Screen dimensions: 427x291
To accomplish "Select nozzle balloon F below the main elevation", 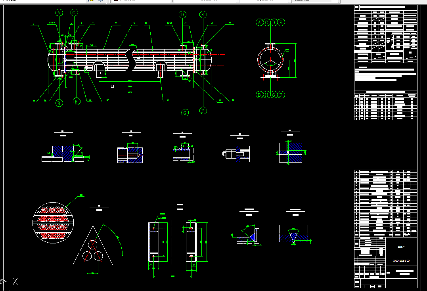I will 203,111.
